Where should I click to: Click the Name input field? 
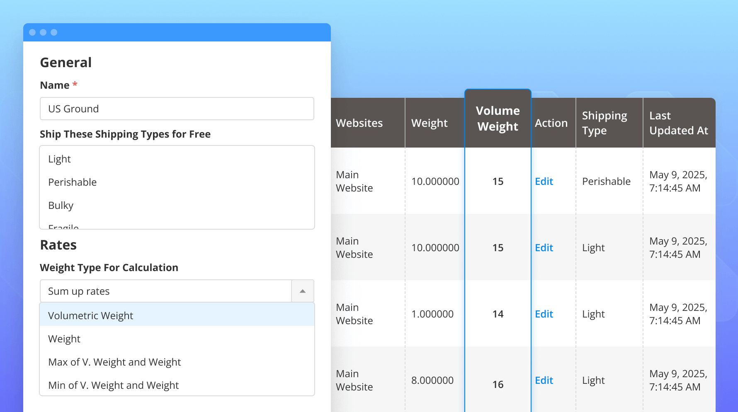pos(177,109)
